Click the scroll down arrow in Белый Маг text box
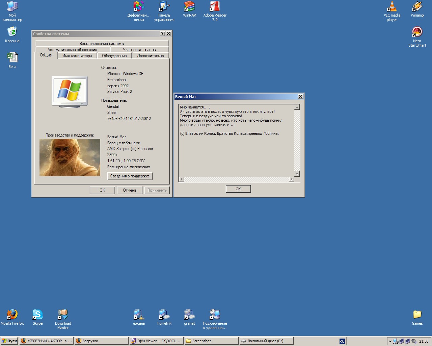The height and width of the screenshot is (346, 432). click(297, 174)
